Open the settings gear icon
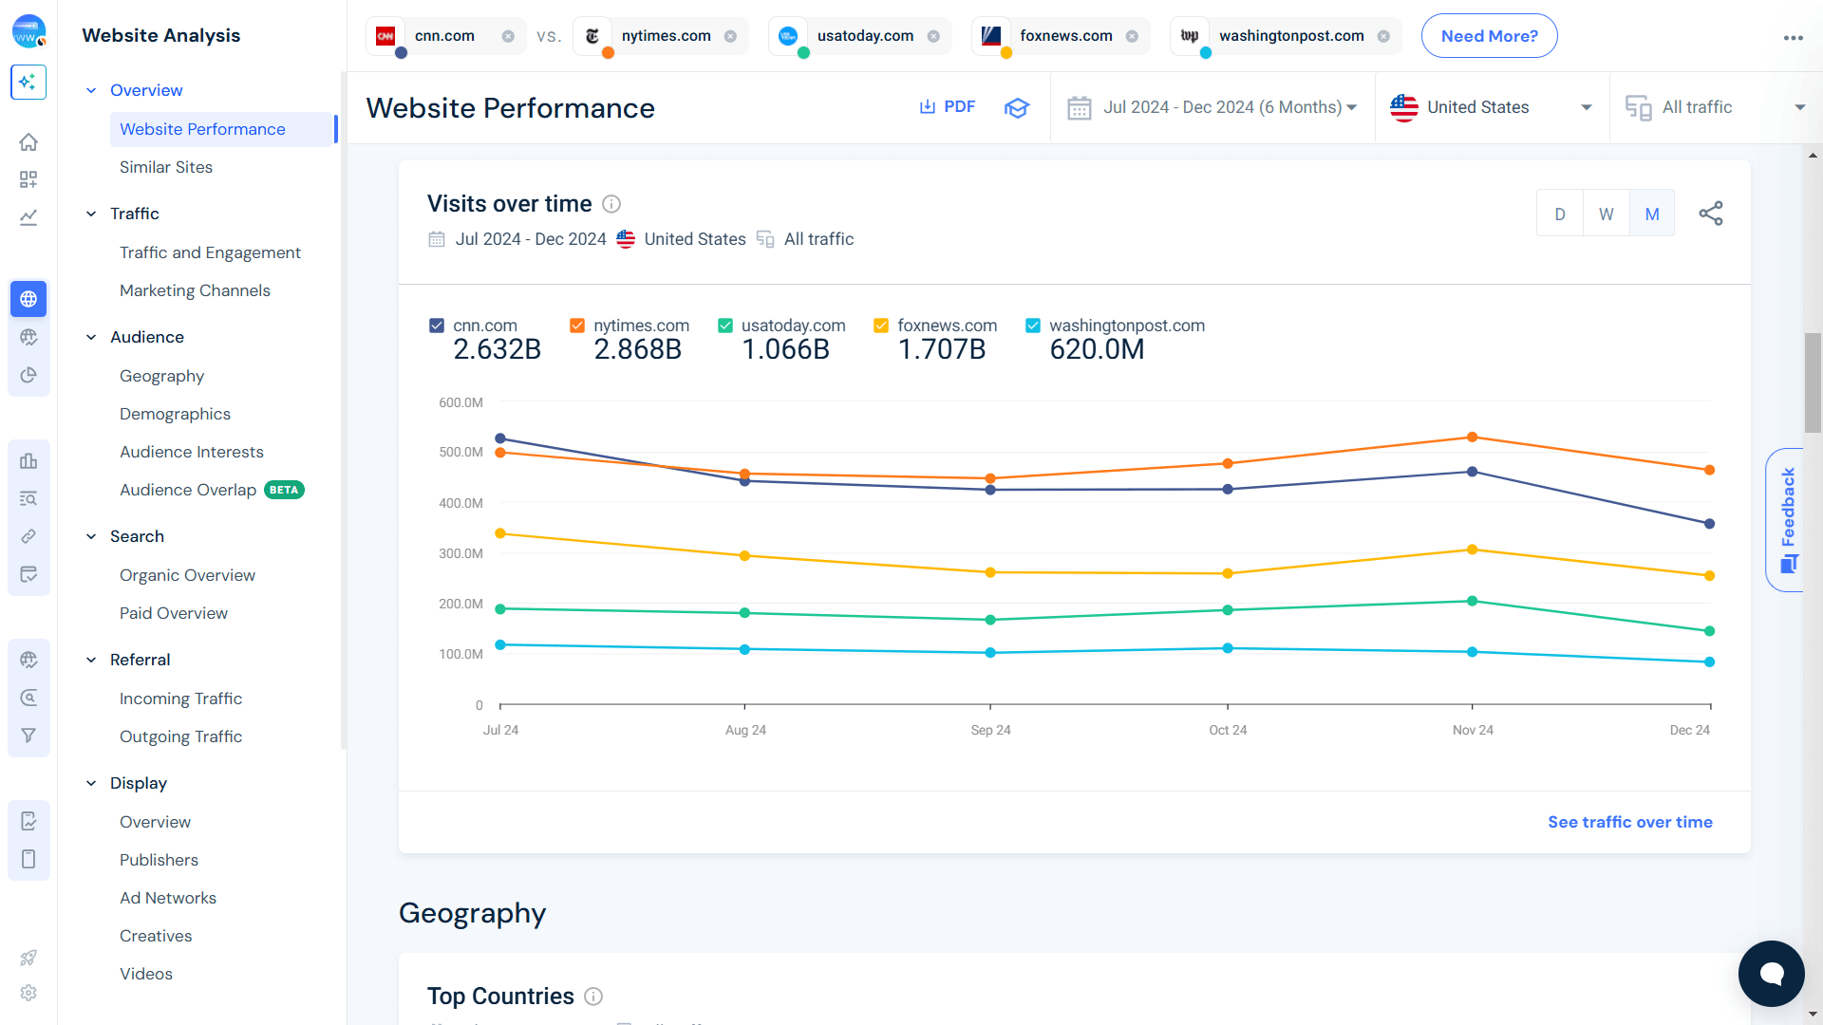The image size is (1823, 1025). pos(28,993)
